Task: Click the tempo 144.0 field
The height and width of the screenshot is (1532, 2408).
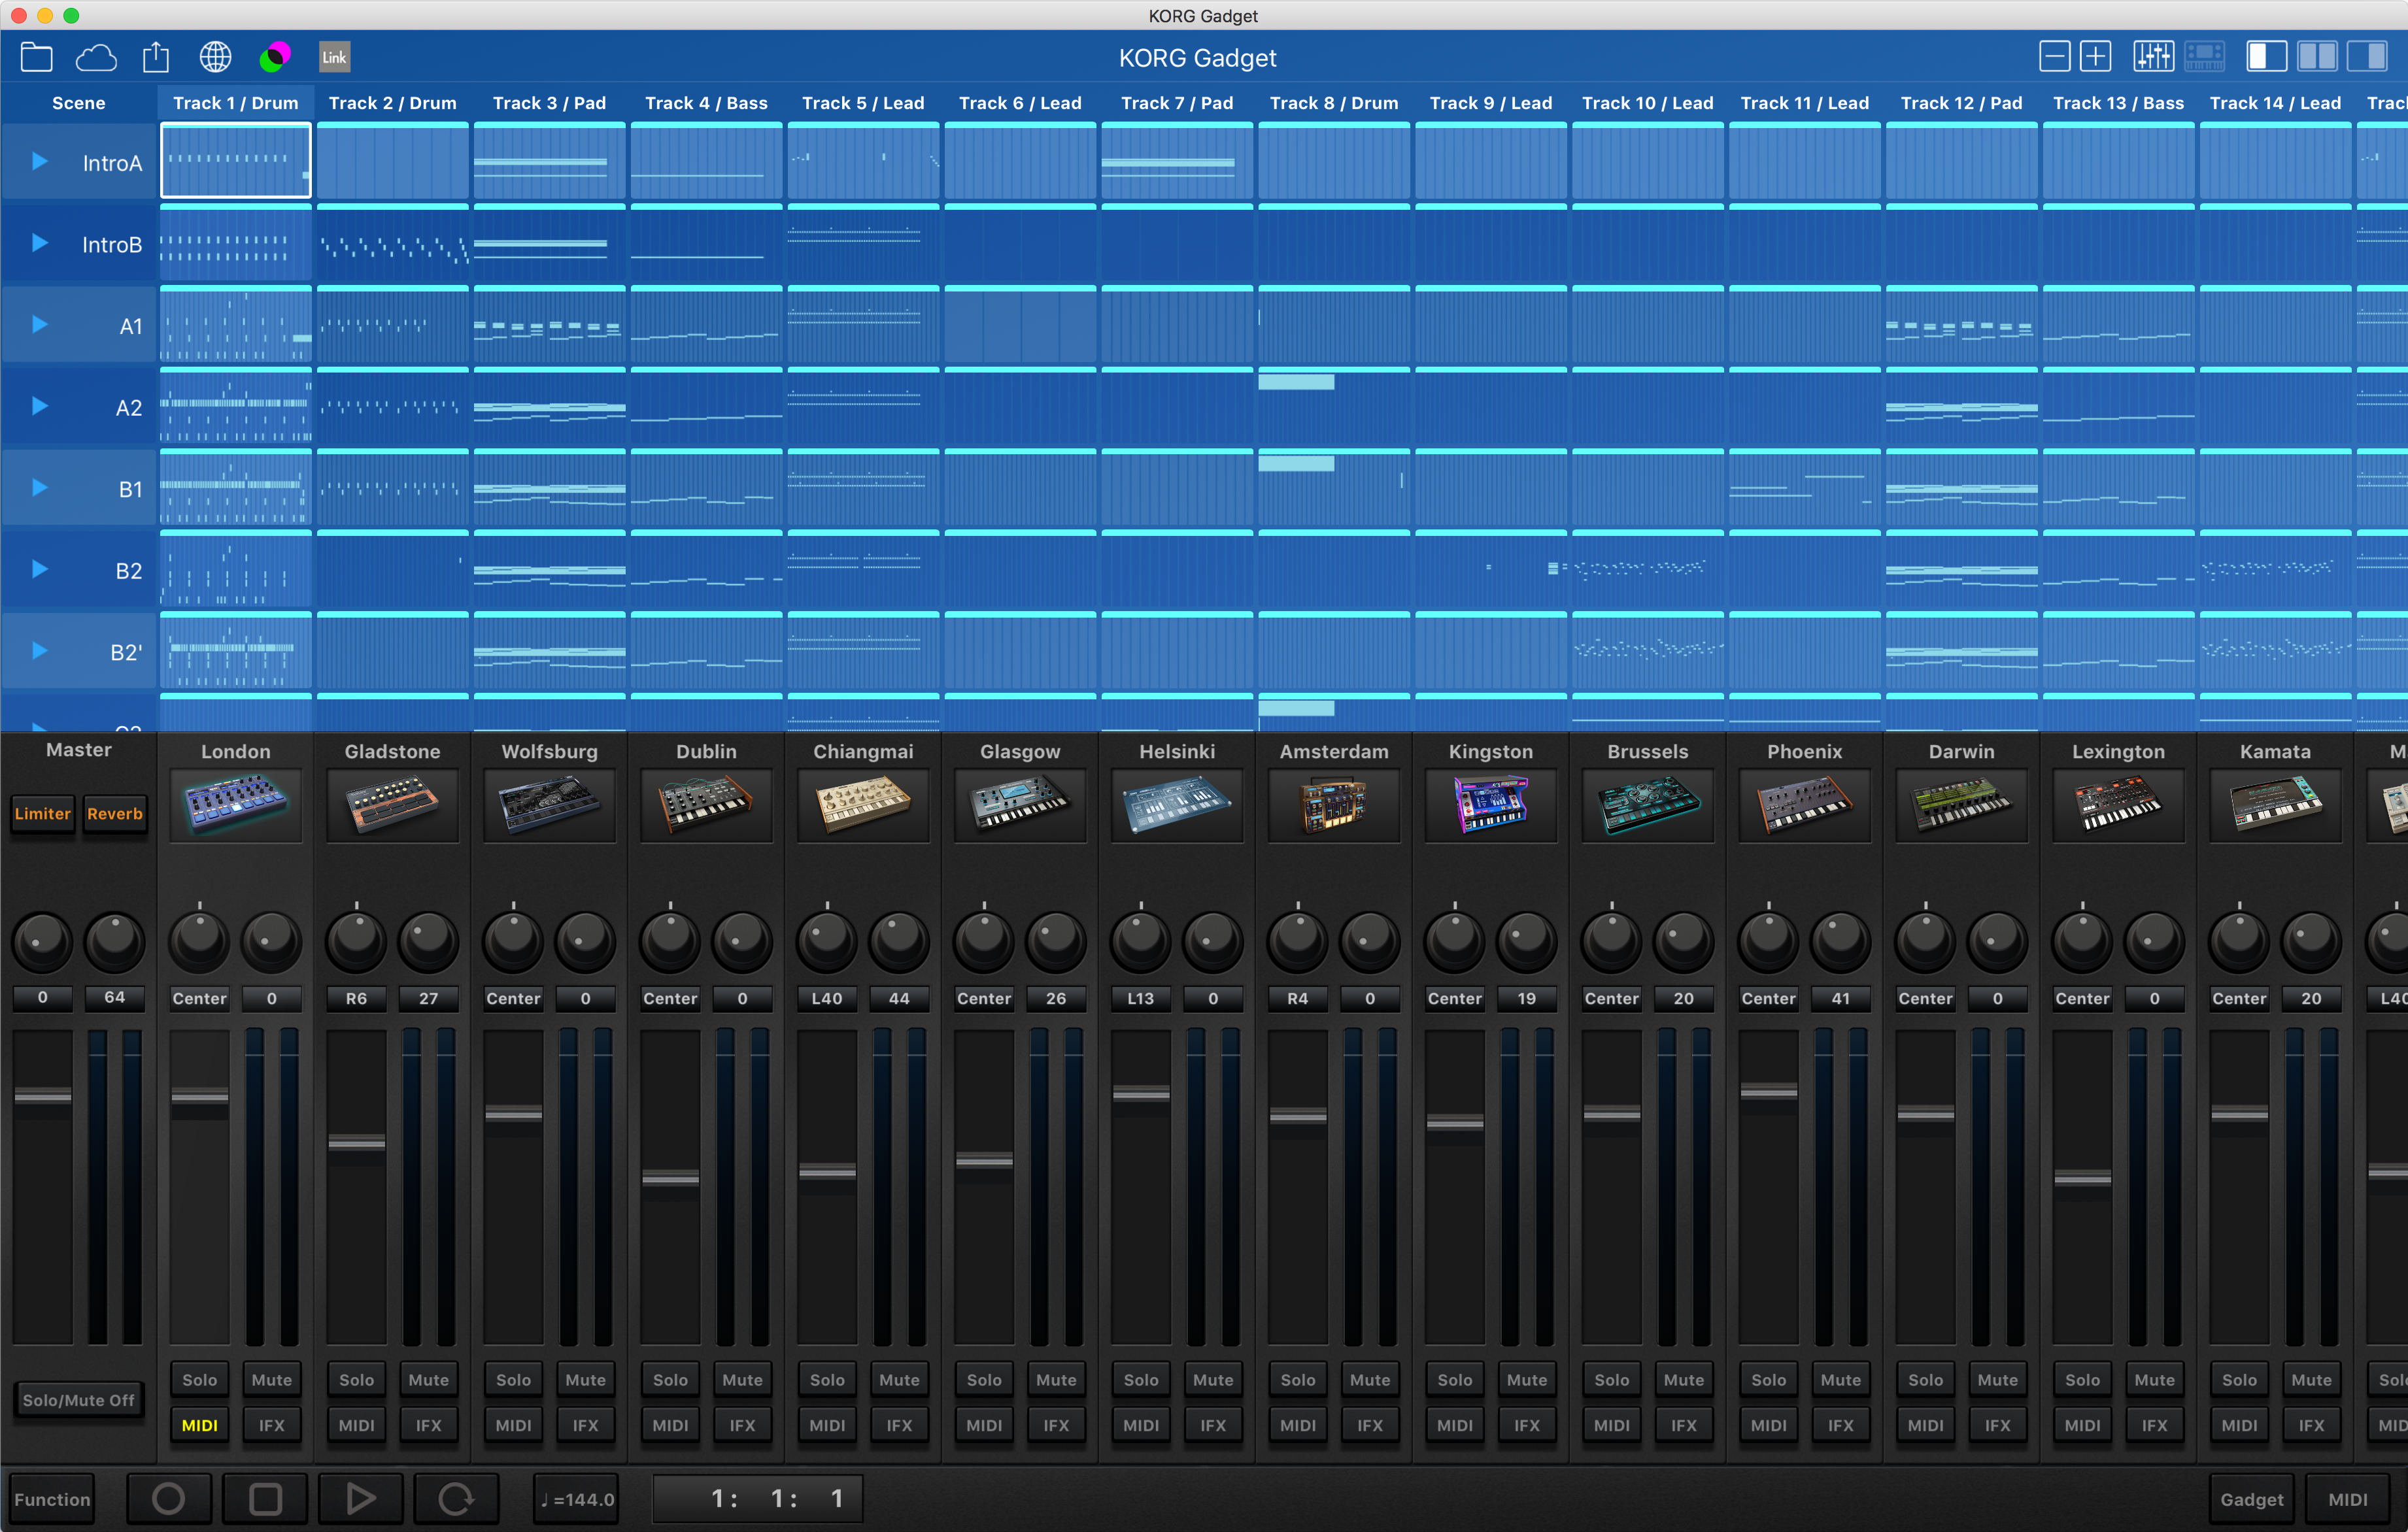Action: (577, 1499)
